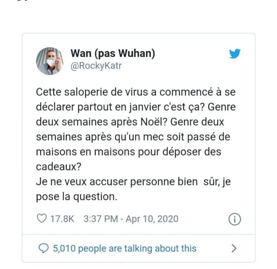277x269 pixels.
Task: Open the info circle icon
Action: point(235,219)
